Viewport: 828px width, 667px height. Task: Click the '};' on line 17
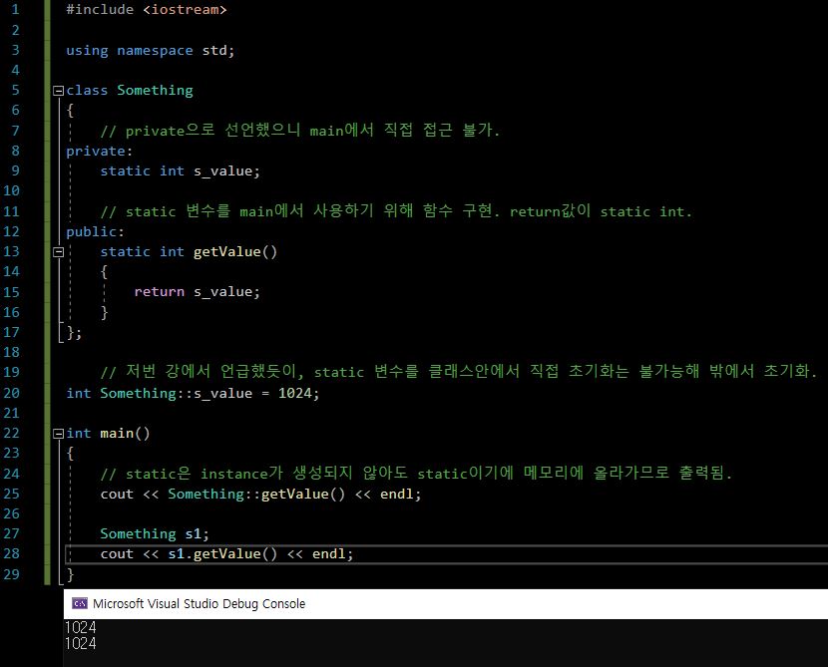(75, 333)
